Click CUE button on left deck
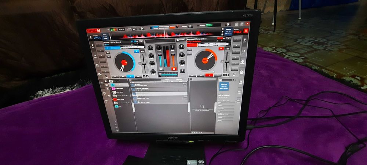The width and height of the screenshot is (367, 165). (115, 77)
